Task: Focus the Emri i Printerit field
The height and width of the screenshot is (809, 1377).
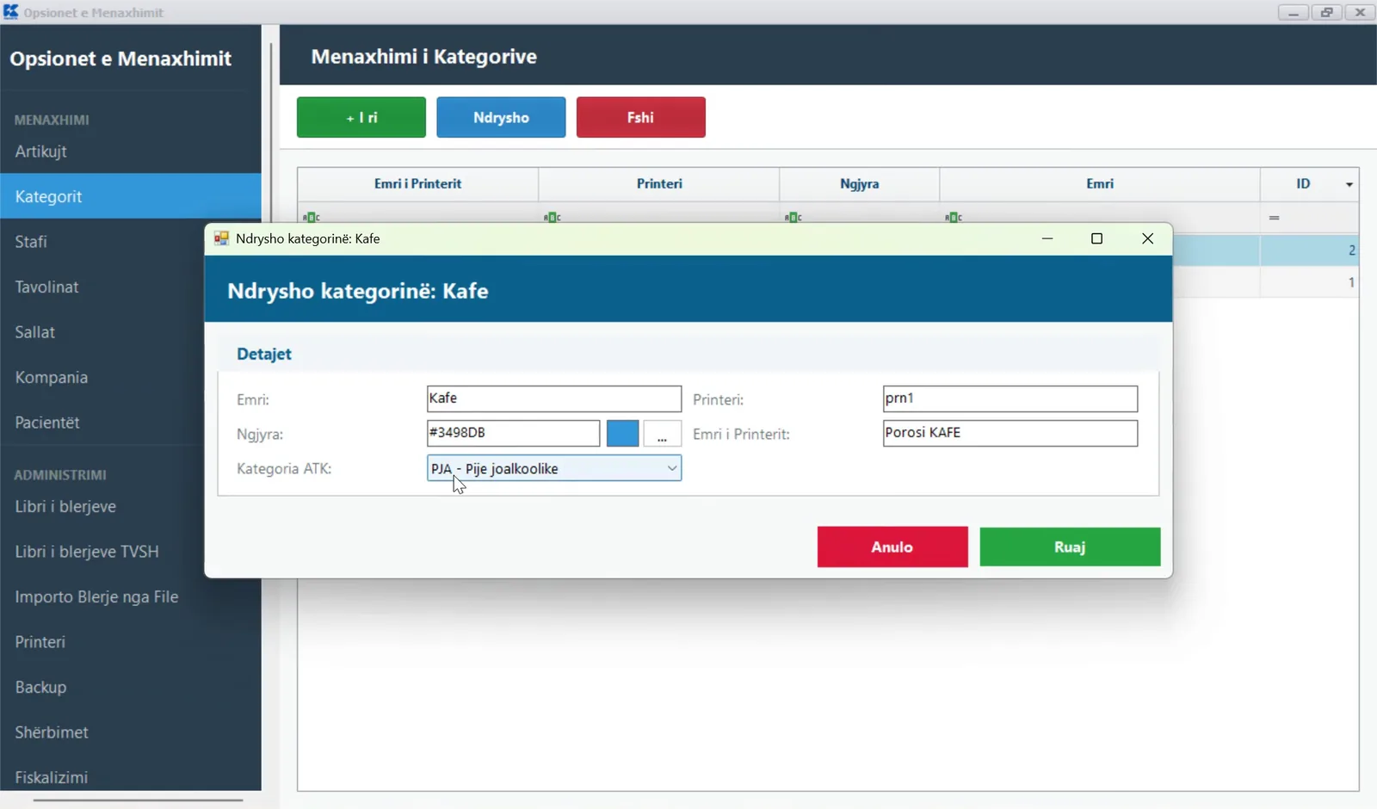Action: click(x=1010, y=433)
